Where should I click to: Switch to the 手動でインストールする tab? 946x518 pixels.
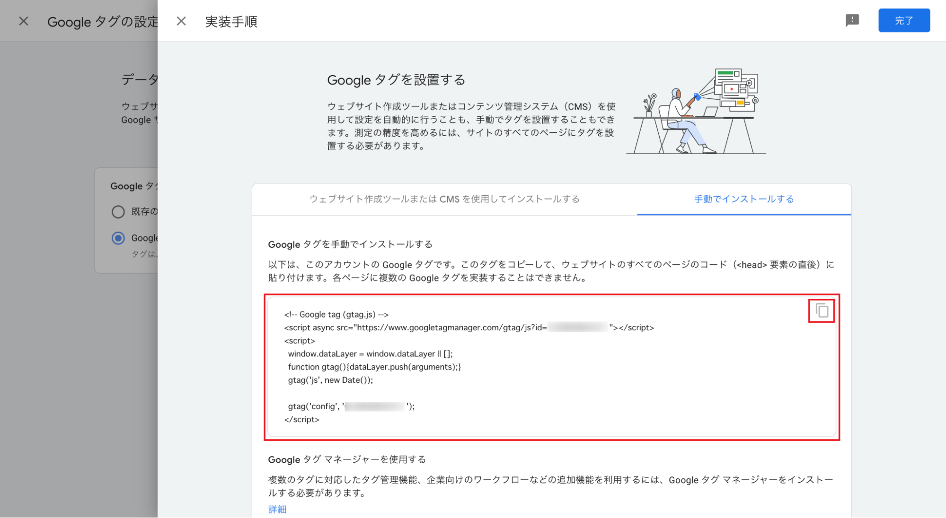pyautogui.click(x=744, y=199)
